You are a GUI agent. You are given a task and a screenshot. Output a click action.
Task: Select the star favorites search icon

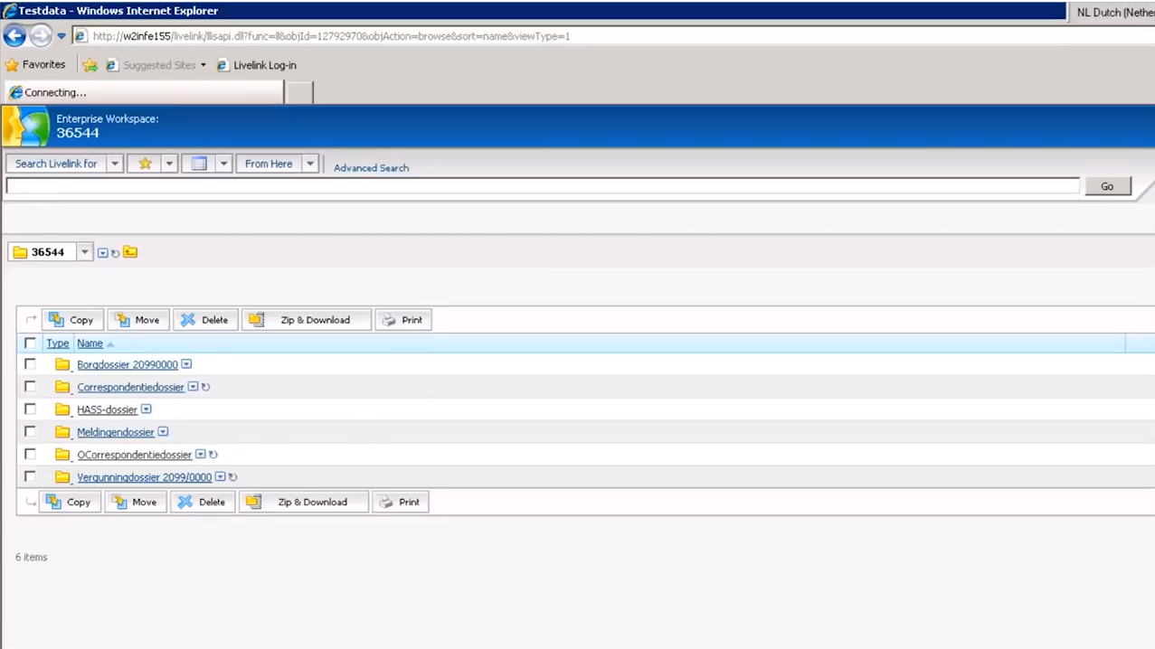(145, 164)
